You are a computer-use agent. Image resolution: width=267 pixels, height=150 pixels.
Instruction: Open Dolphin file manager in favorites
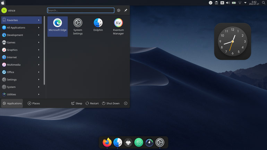pyautogui.click(x=98, y=26)
